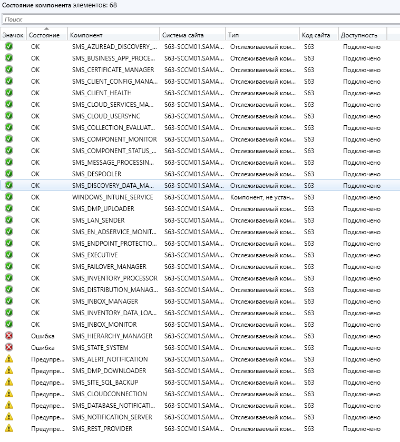Click the warning icon for SMS_DATABASE_NOTIFICATI
The width and height of the screenshot is (400, 442).
(9, 405)
